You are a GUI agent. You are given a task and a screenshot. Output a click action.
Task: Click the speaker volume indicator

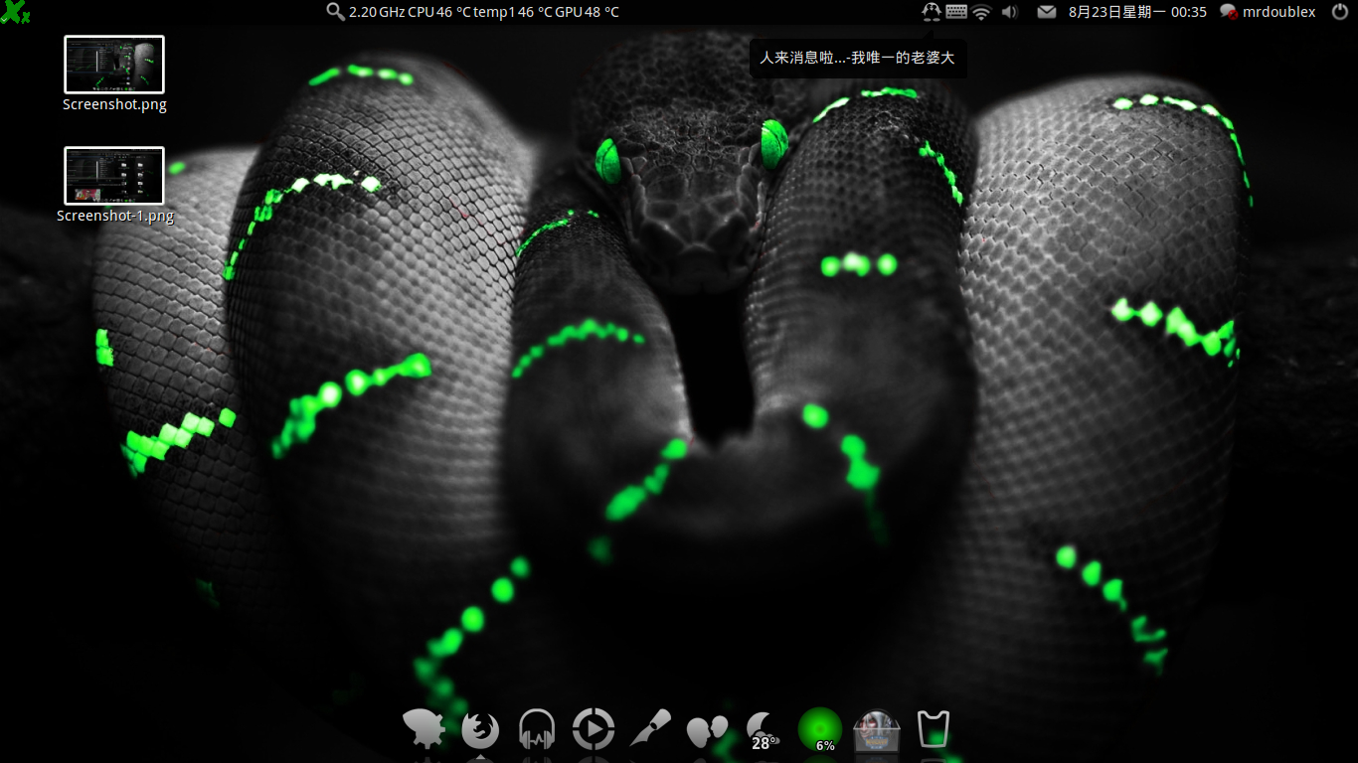[x=1010, y=12]
